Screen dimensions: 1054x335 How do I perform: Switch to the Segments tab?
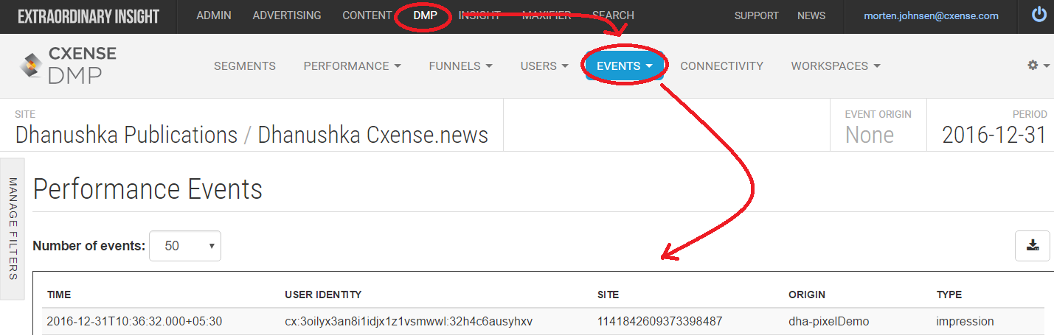pyautogui.click(x=245, y=66)
